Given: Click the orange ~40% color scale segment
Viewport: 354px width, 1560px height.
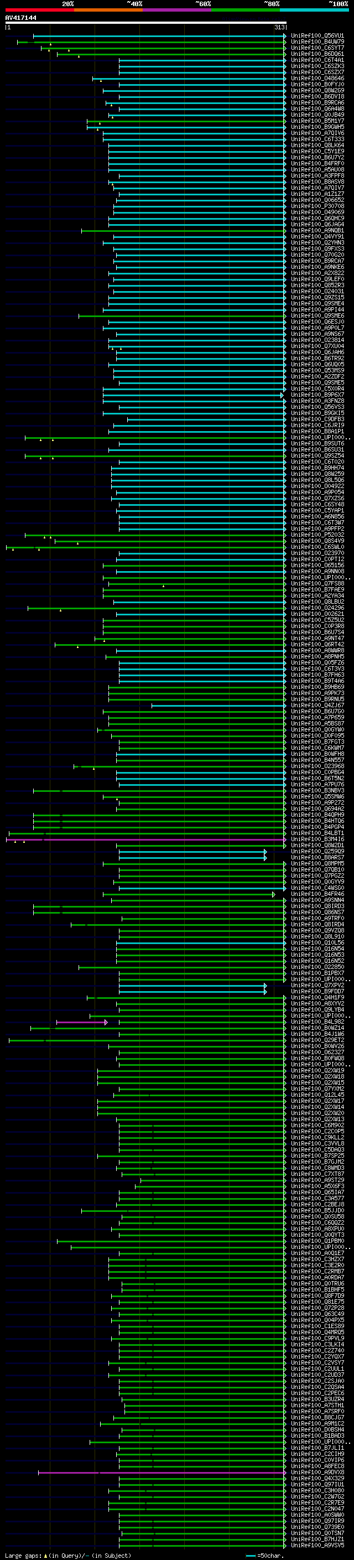Looking at the screenshot, I should tap(108, 10).
